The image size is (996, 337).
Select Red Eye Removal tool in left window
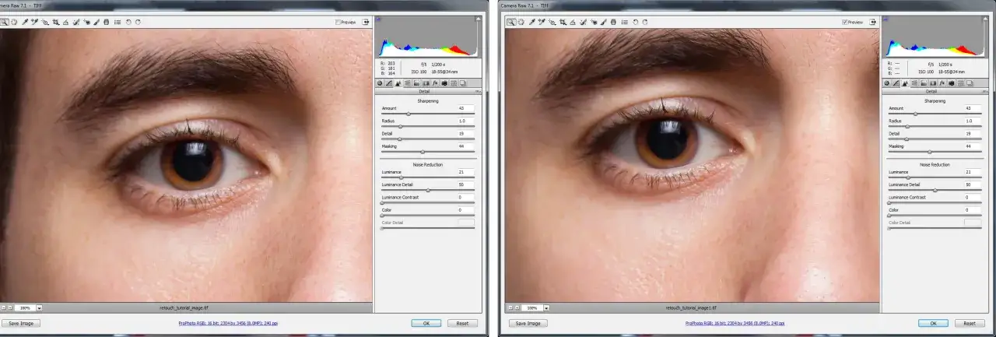[x=87, y=22]
